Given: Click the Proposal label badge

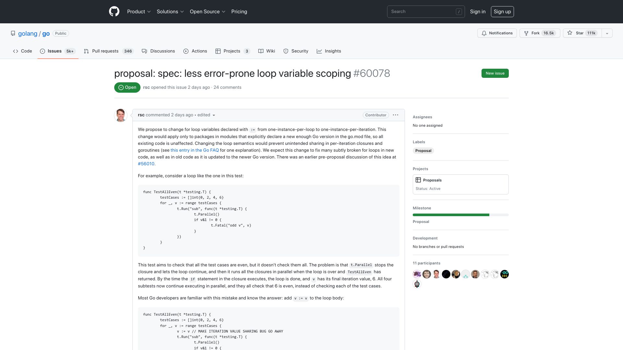Looking at the screenshot, I should (423, 151).
